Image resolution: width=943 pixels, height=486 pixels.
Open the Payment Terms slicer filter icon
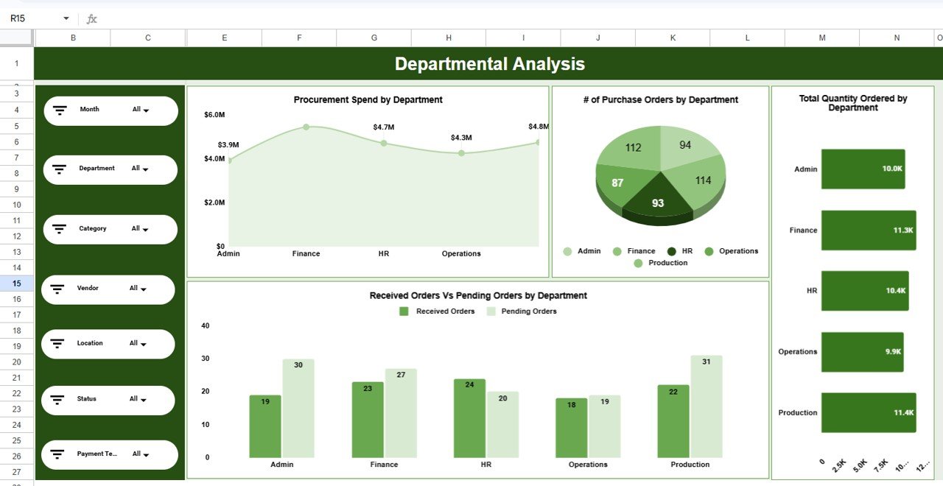[57, 454]
